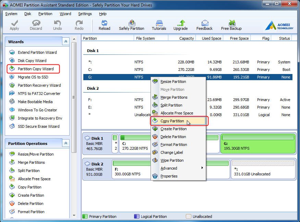Expand the Advanced submenu arrow
The width and height of the screenshot is (300, 222).
pos(202,168)
